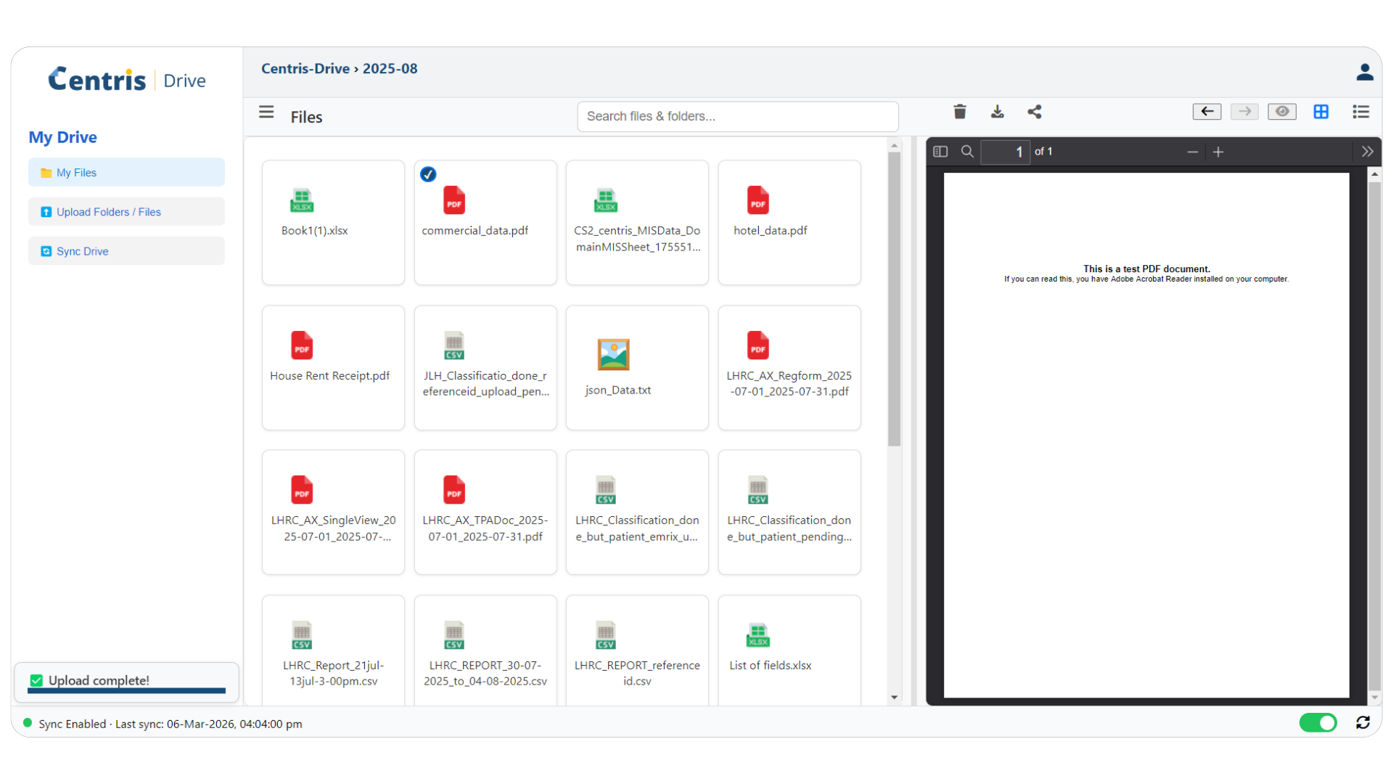Enable sync with the green toggle switch
This screenshot has height=784, width=1393.
pyautogui.click(x=1318, y=723)
